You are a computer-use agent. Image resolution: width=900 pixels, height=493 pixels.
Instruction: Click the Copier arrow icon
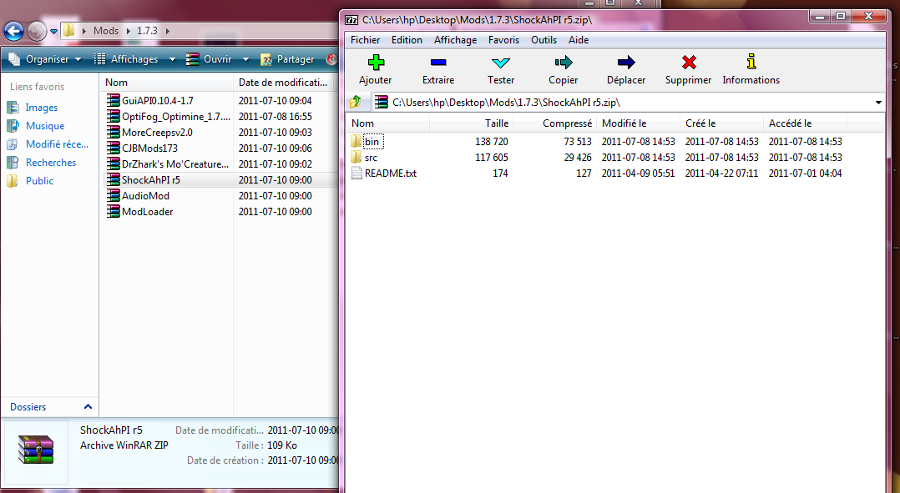click(563, 62)
